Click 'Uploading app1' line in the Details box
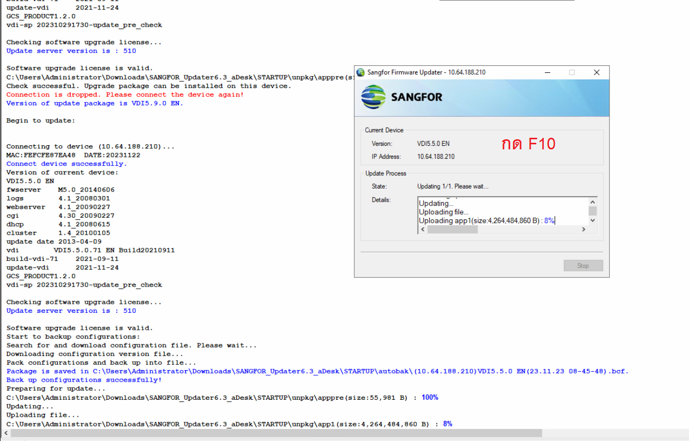This screenshot has height=441, width=689. [x=486, y=221]
